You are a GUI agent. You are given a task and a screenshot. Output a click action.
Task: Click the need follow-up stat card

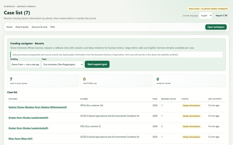pyautogui.click(x=116, y=81)
